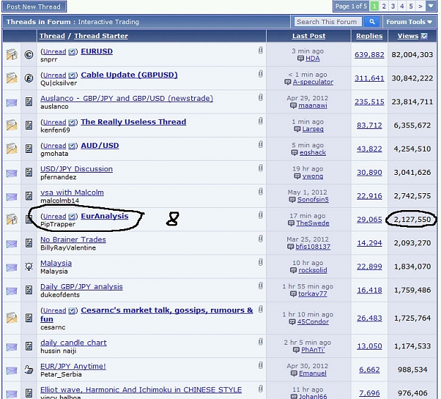Viewport: 441px width, 399px height.
Task: Click paperclip in daily candle chart row
Action: 260,342
